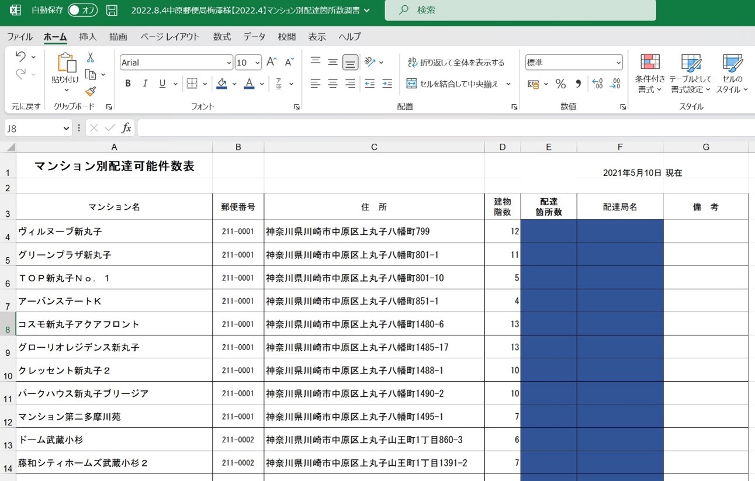Click the Borders icon
The height and width of the screenshot is (481, 755).
tap(192, 84)
